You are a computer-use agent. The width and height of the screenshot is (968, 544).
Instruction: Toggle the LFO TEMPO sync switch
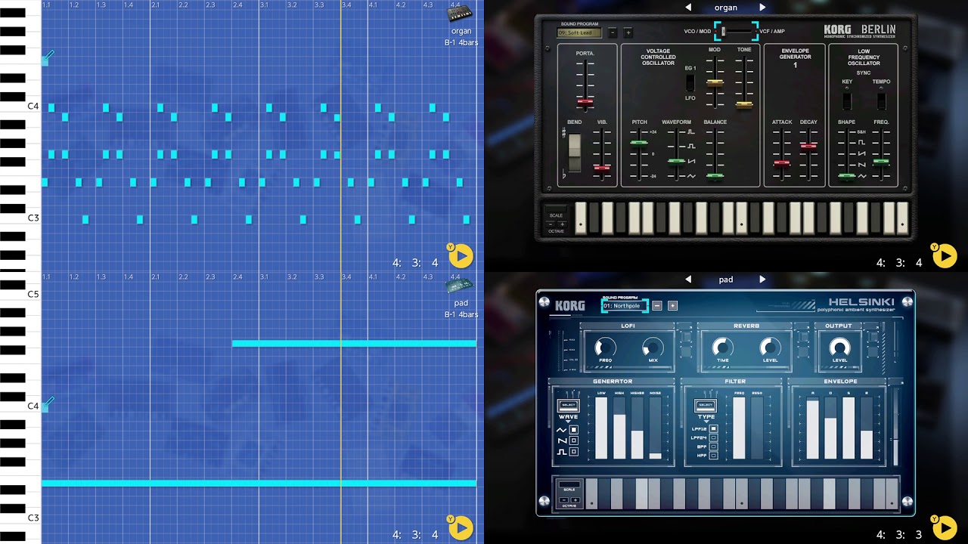881,100
